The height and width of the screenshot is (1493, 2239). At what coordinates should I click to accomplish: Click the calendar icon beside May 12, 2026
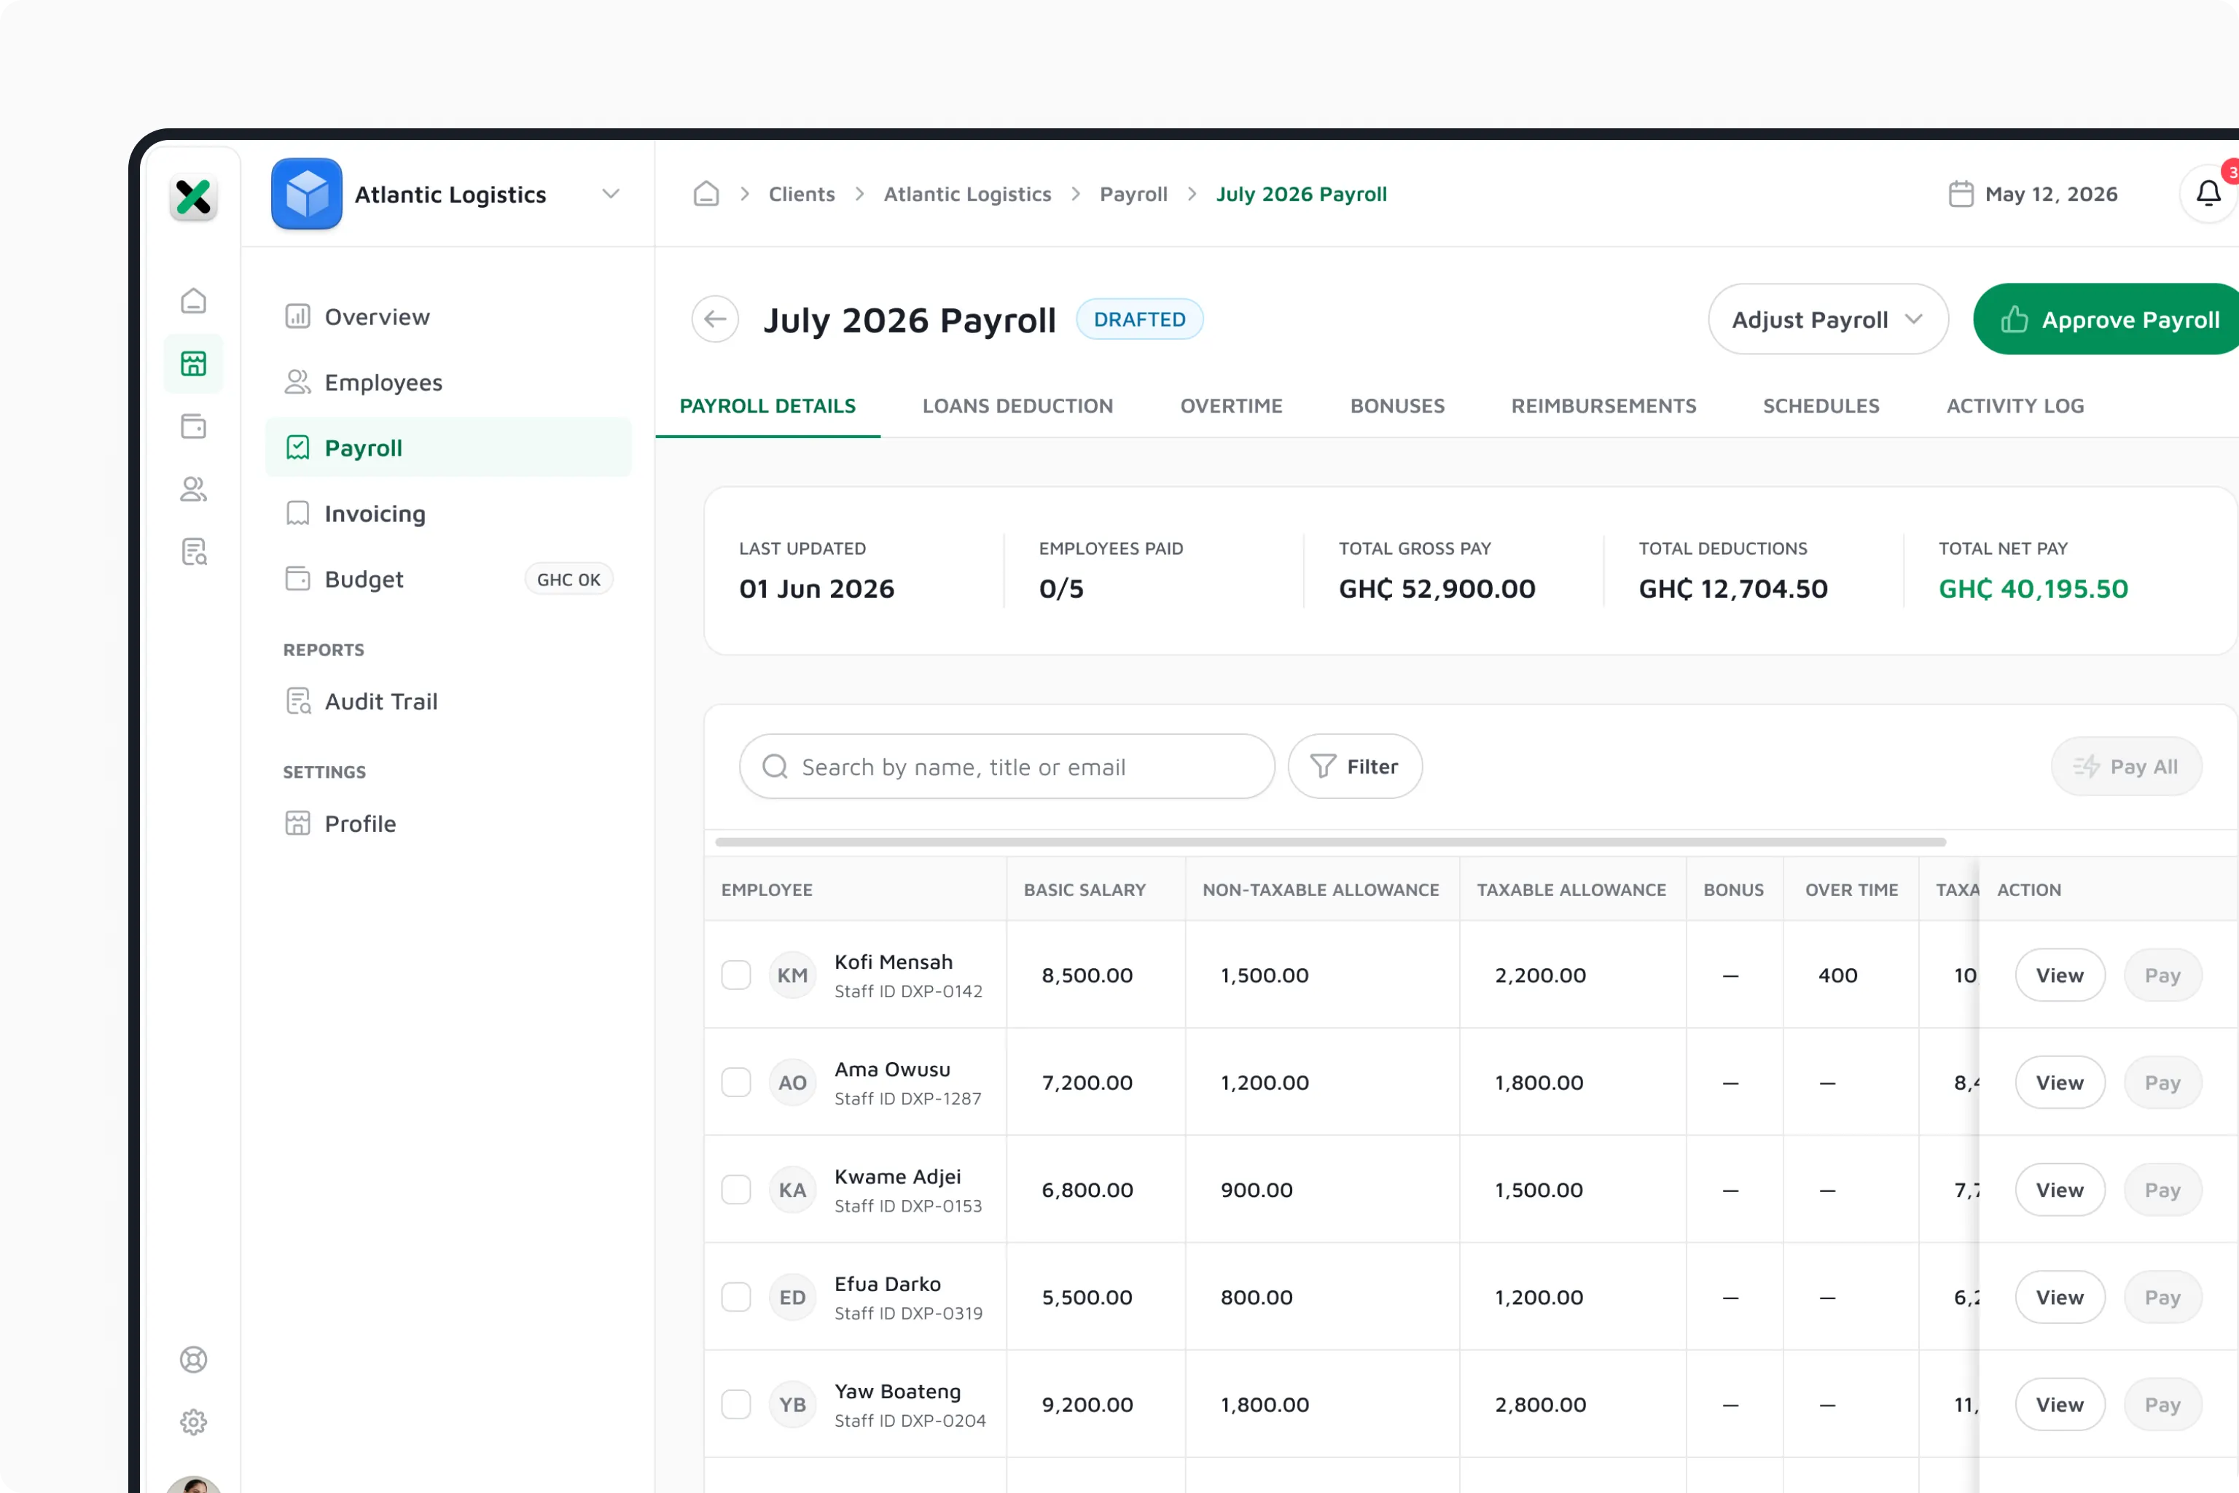pyautogui.click(x=1961, y=194)
